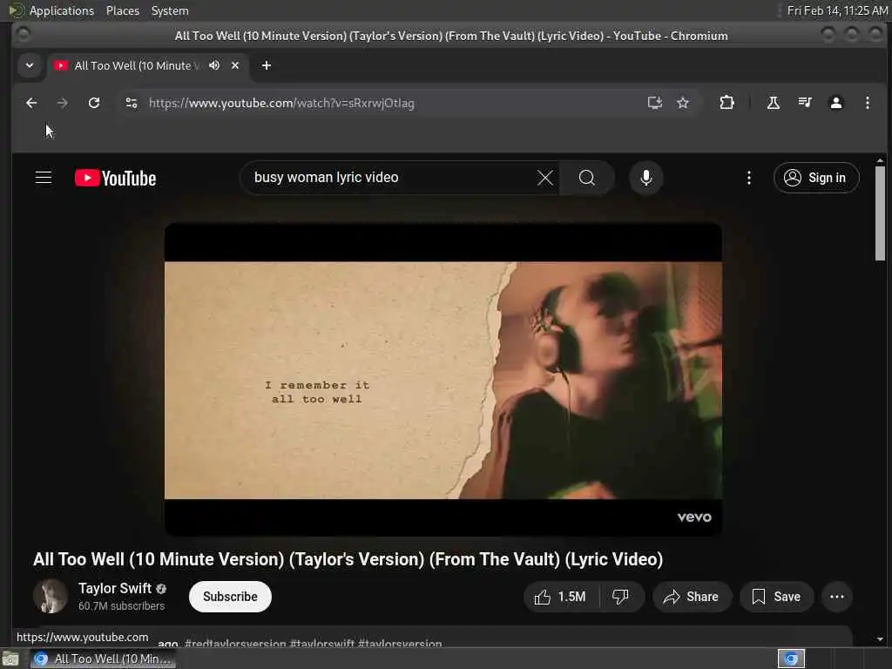892x669 pixels.
Task: Mute the tab via speaker icon
Action: click(214, 65)
